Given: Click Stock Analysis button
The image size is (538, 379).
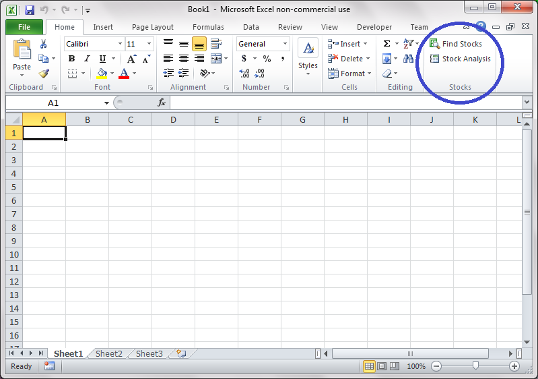Looking at the screenshot, I should coord(460,59).
